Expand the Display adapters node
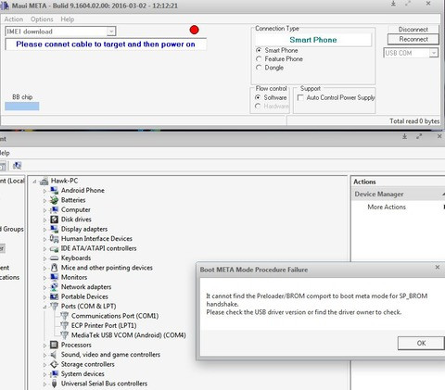Viewport: 445px width, 390px height. coord(44,230)
